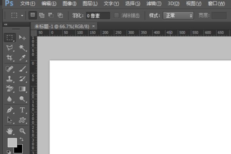Open the 样式 style dropdown
231x154 pixels.
point(178,16)
